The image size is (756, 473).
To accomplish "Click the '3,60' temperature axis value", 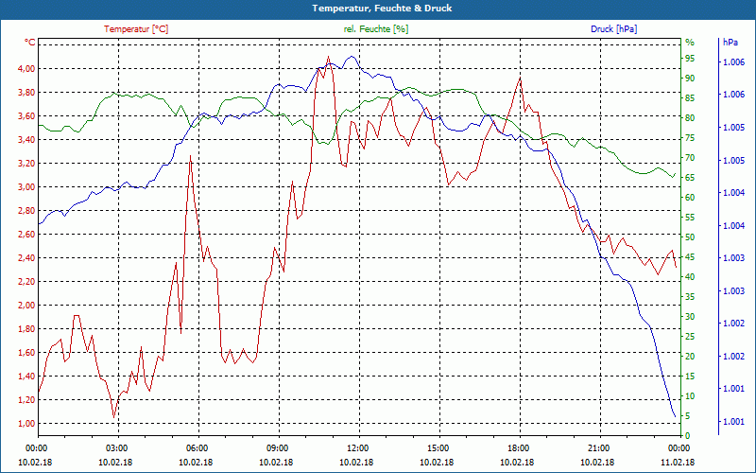I will click(27, 115).
